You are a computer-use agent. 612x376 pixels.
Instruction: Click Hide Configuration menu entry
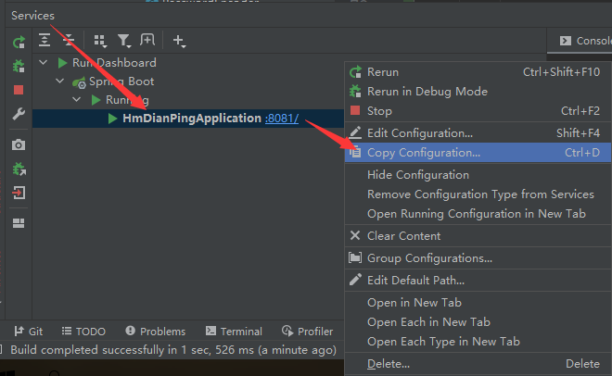coord(418,175)
